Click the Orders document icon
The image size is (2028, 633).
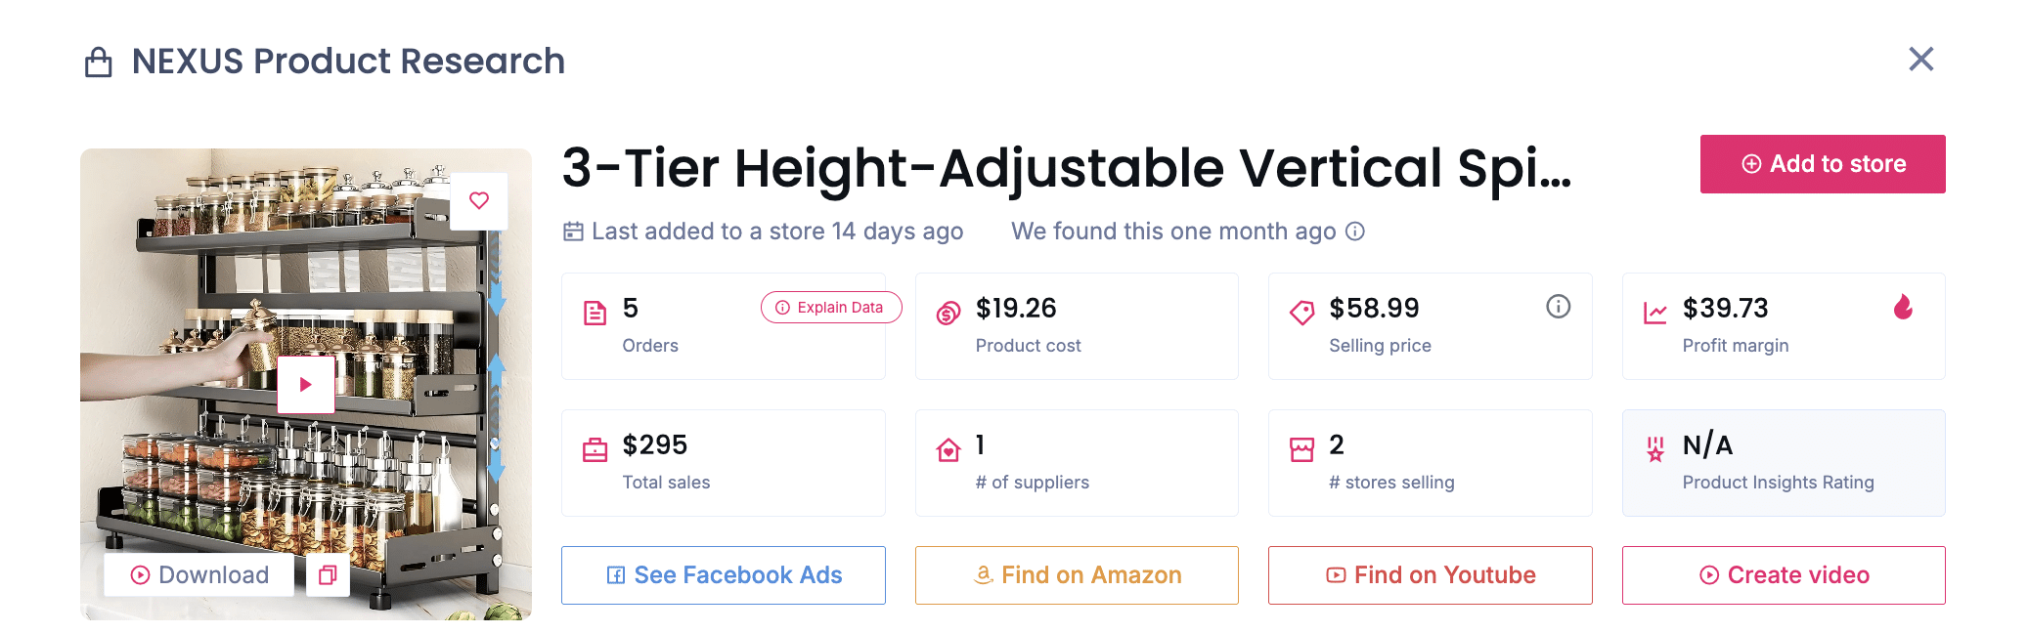pos(595,314)
